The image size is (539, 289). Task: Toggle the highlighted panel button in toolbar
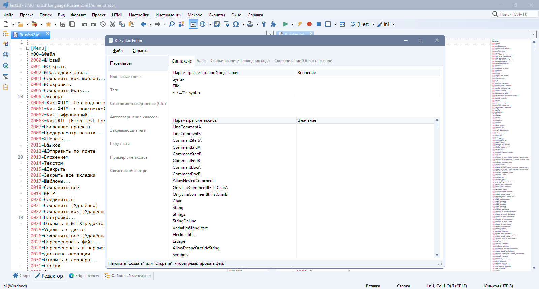pyautogui.click(x=193, y=24)
